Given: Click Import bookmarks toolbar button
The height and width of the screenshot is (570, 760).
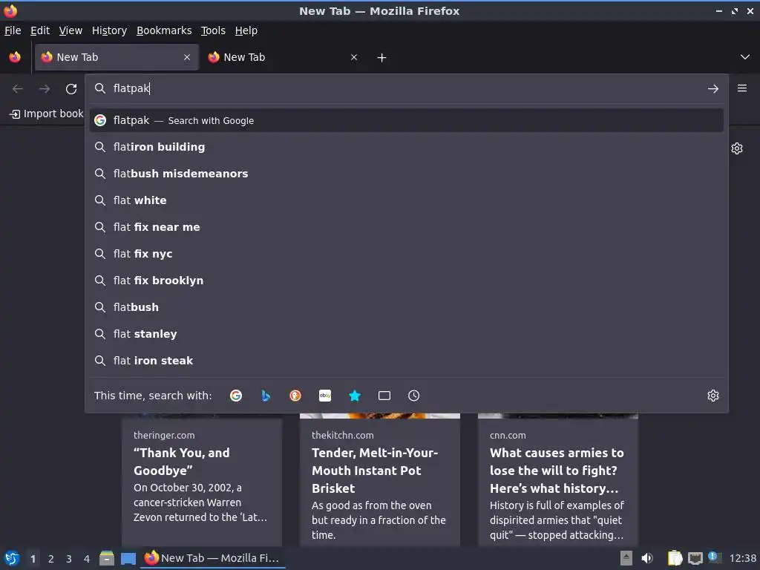Looking at the screenshot, I should click(47, 114).
